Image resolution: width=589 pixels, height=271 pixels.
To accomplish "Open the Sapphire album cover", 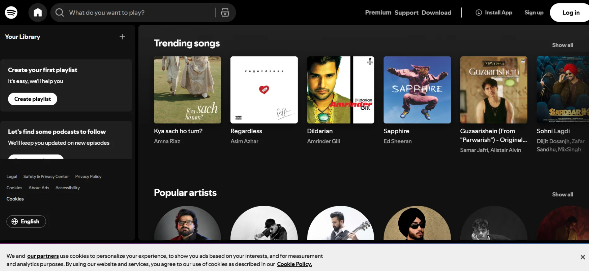I will tap(417, 90).
